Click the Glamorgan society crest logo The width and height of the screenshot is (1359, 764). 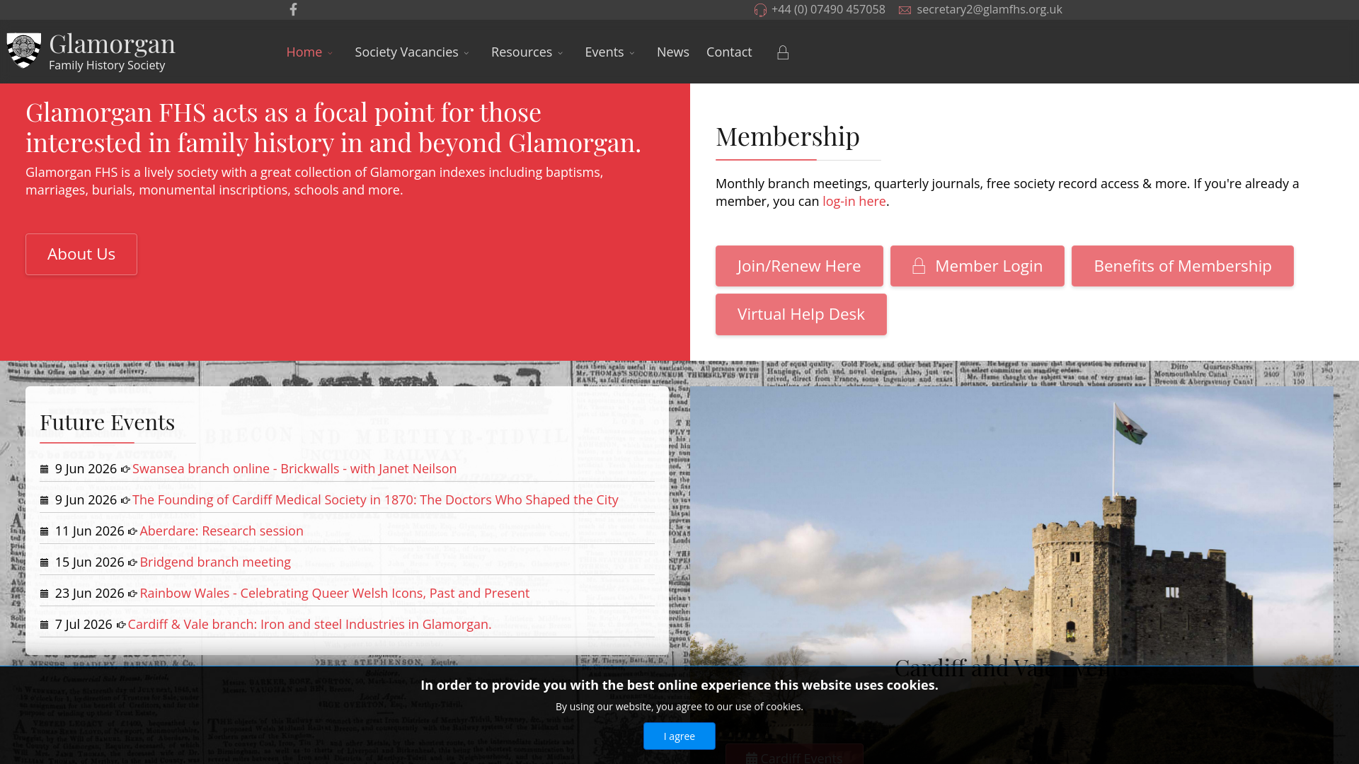24,51
